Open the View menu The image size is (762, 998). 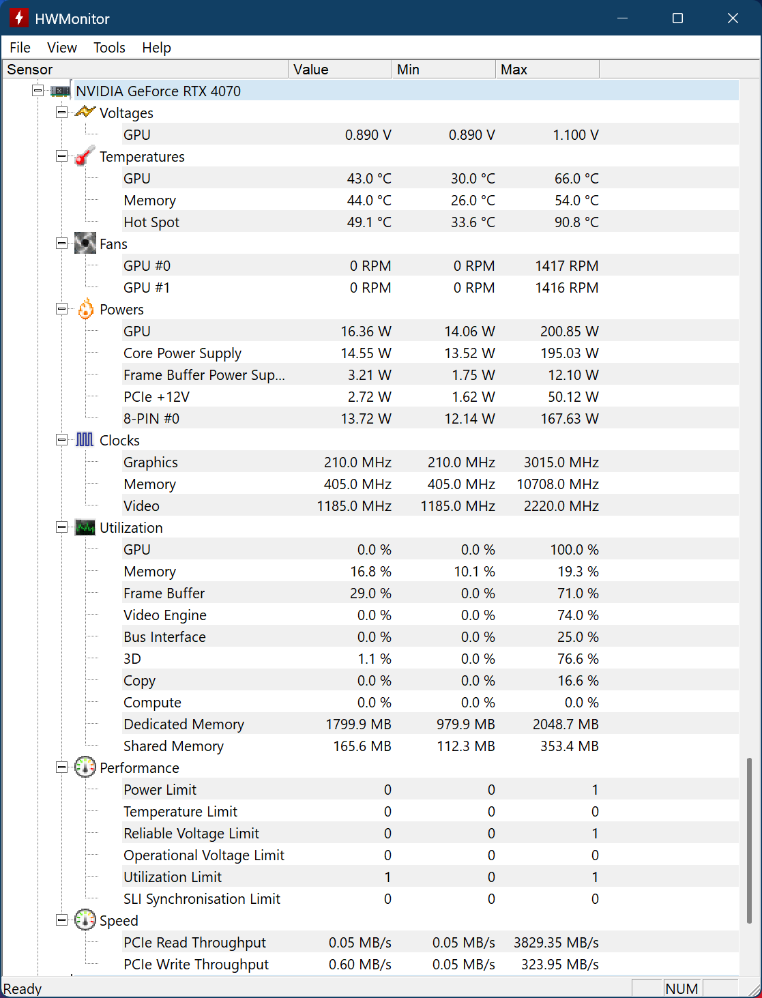point(61,48)
